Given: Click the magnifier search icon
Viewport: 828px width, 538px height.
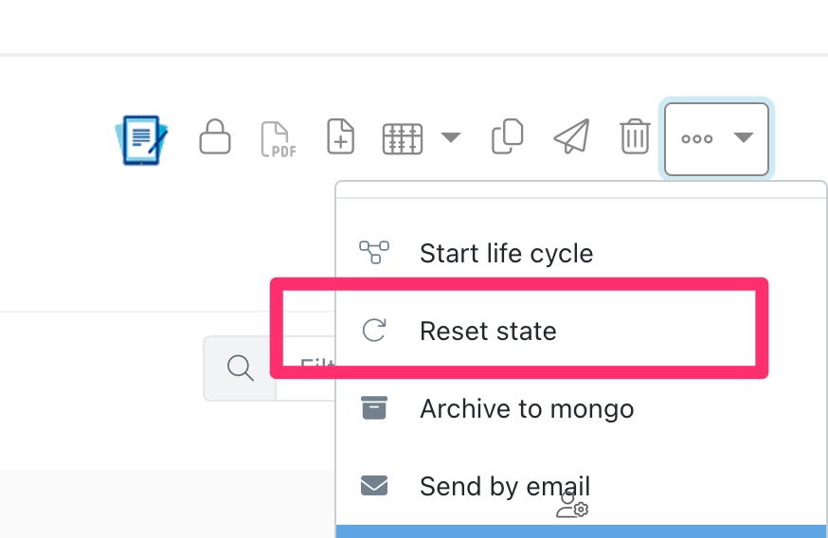Looking at the screenshot, I should click(x=240, y=368).
